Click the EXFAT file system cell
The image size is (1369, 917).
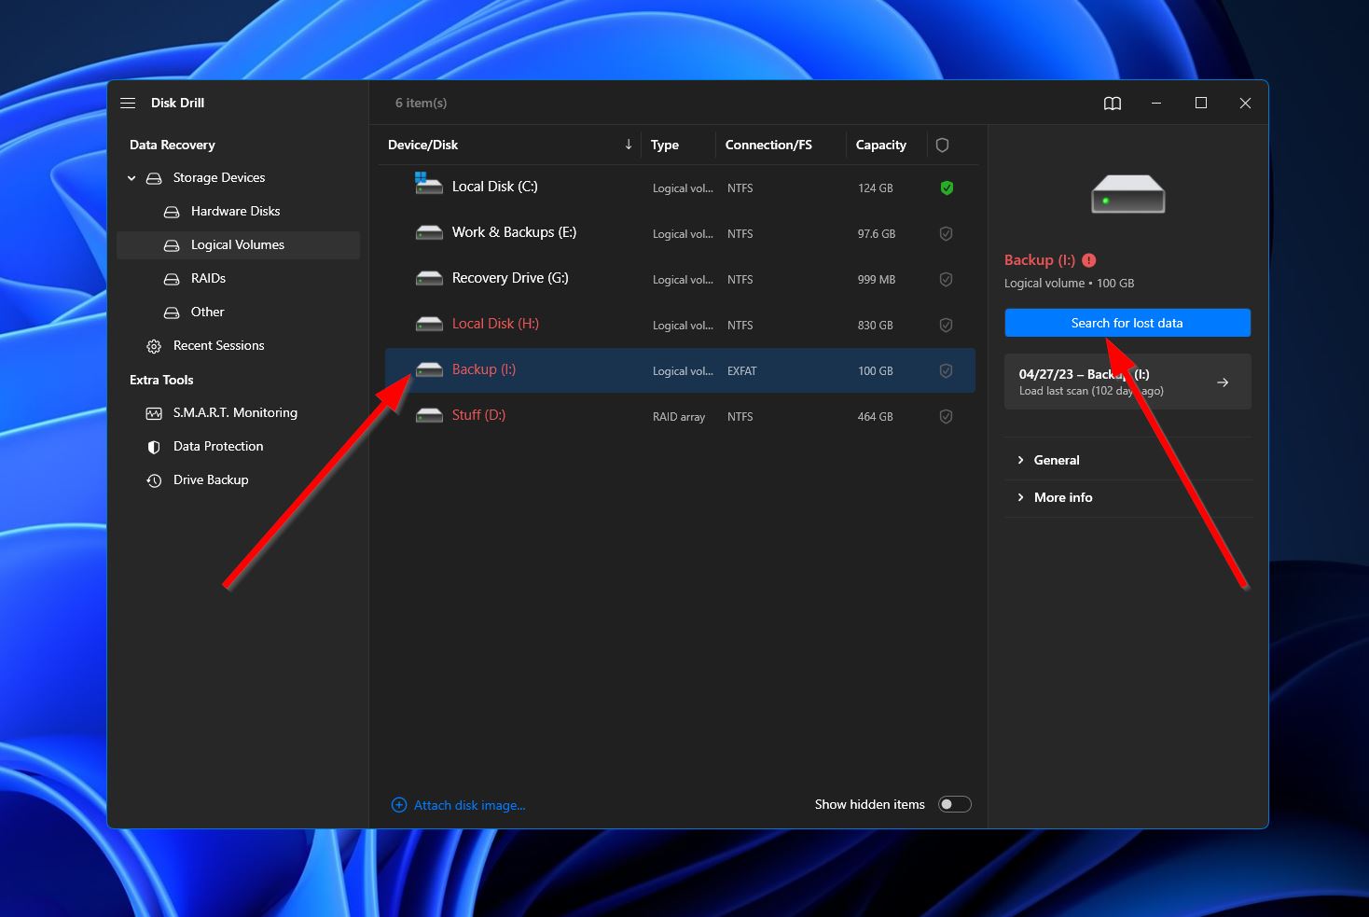(742, 371)
